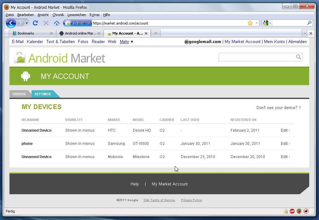Click the Web link in the top bar
Viewport: 319px width, 220px height.
coord(112,41)
